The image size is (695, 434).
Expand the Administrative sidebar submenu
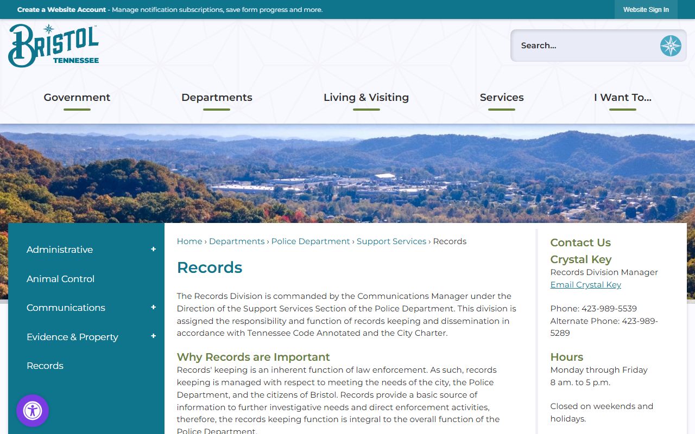tap(153, 250)
